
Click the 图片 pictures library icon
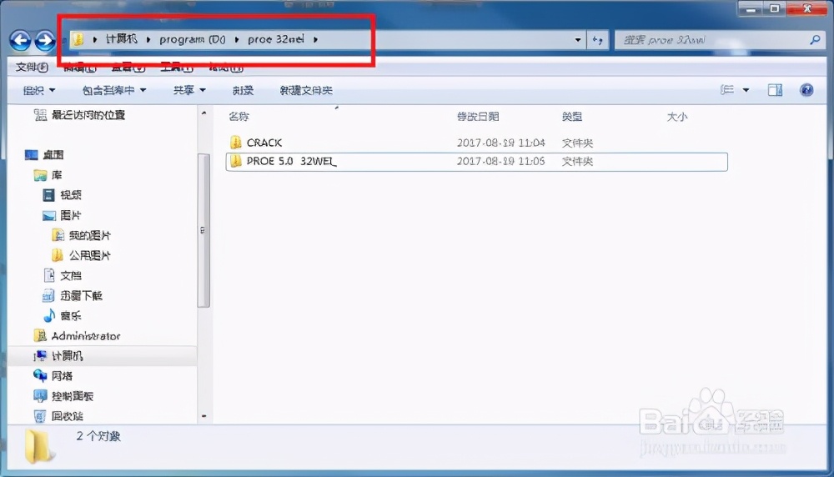[48, 215]
